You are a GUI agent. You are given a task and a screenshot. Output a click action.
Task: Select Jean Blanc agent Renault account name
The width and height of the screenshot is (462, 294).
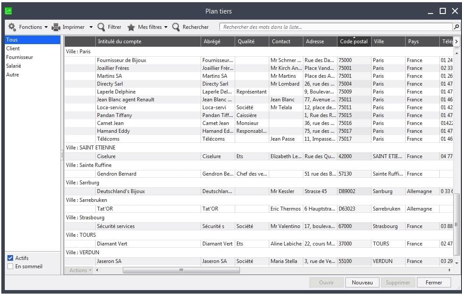click(x=125, y=100)
